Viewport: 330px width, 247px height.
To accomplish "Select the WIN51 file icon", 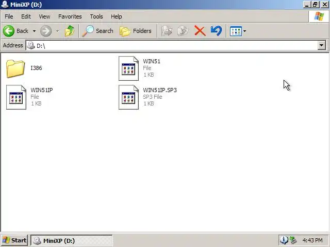I will (128, 68).
